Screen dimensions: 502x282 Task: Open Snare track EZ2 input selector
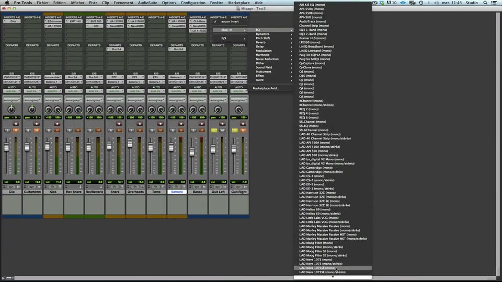coord(115,77)
